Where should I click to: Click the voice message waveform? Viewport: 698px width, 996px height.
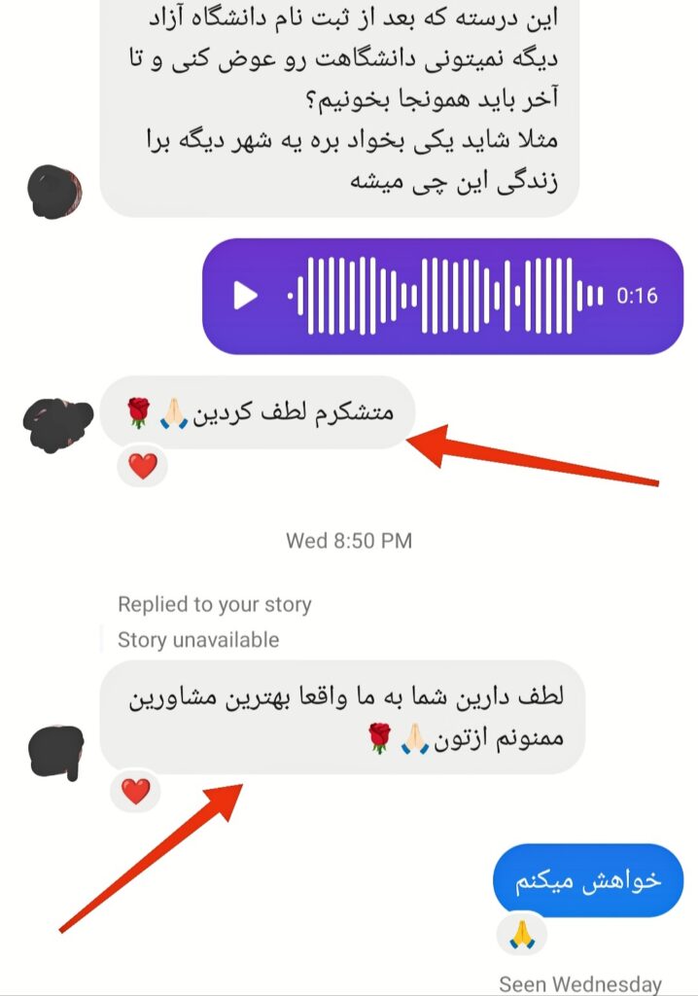click(x=444, y=296)
